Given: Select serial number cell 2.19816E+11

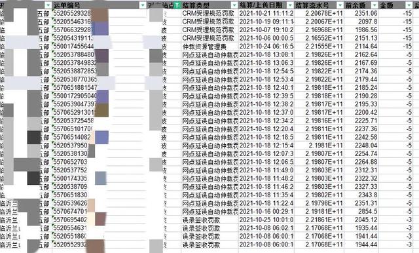Looking at the screenshot, I should (319, 121).
